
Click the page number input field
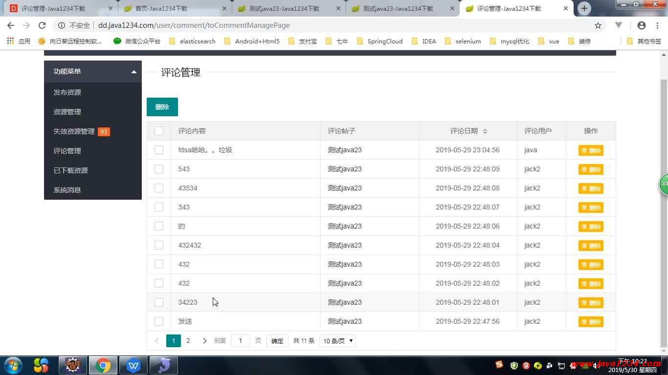coord(241,341)
